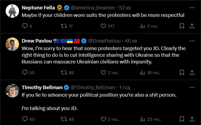Share Timothy Bellman's tweet

192,119
